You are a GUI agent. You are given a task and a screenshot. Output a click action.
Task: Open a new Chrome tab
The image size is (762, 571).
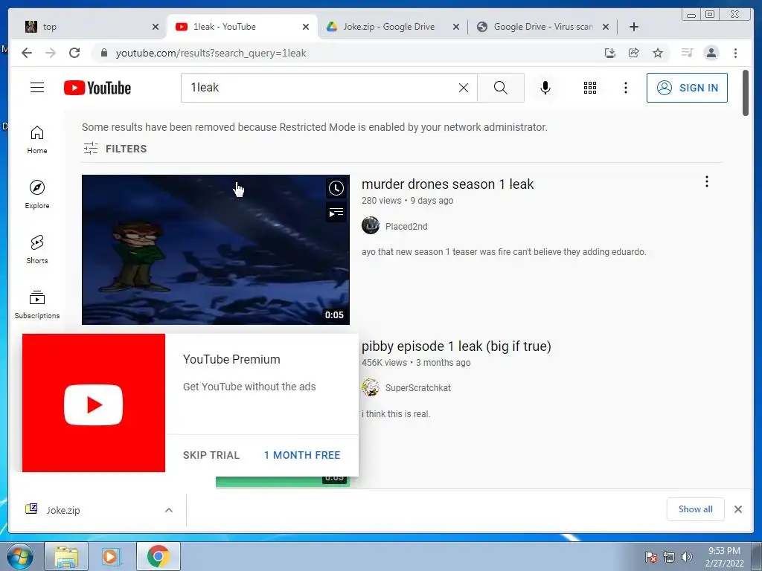634,27
